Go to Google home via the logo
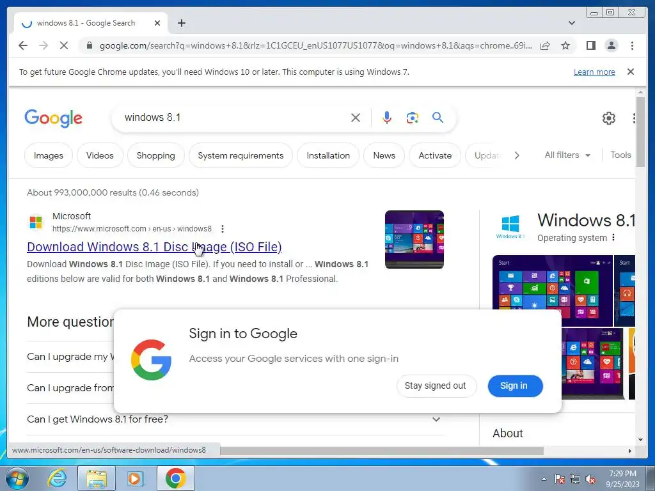655x491 pixels. pyautogui.click(x=54, y=118)
